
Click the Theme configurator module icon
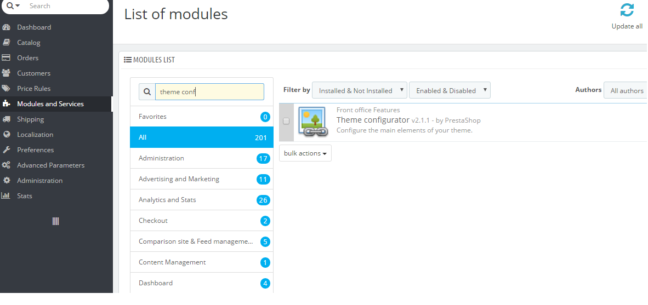click(313, 122)
